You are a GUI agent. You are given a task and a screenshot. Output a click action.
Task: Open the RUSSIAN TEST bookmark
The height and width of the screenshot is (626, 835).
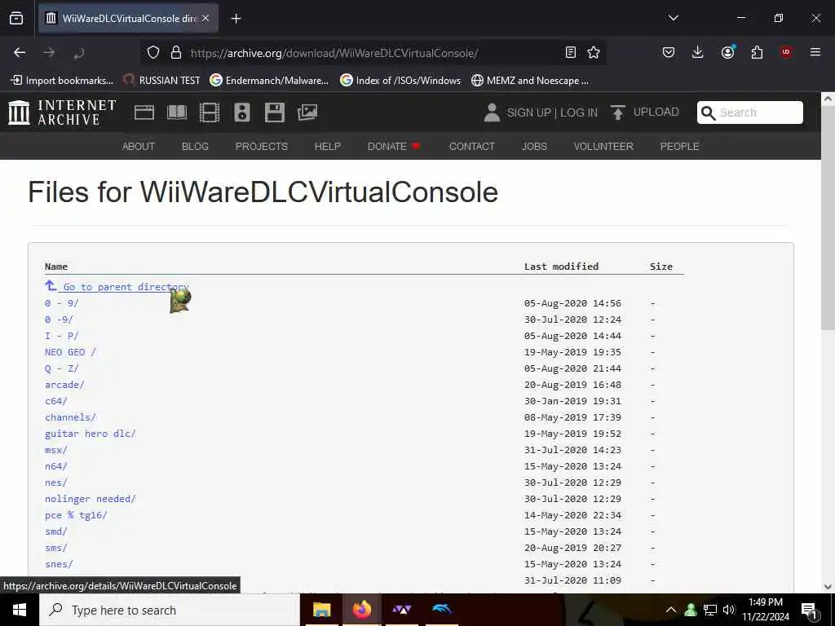tap(162, 81)
